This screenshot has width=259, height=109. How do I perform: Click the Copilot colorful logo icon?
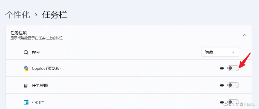26,68
